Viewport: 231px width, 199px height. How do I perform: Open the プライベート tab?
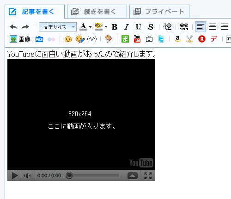pos(159,12)
